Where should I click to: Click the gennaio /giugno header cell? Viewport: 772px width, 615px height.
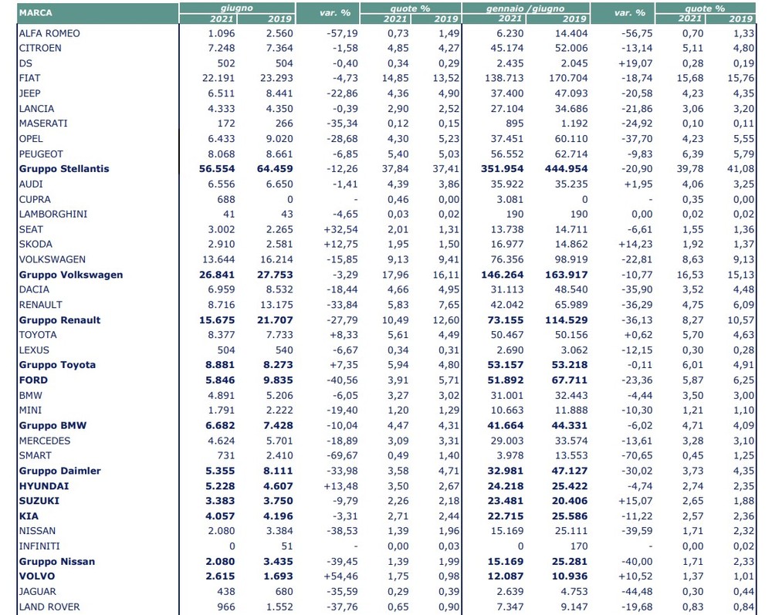[525, 8]
